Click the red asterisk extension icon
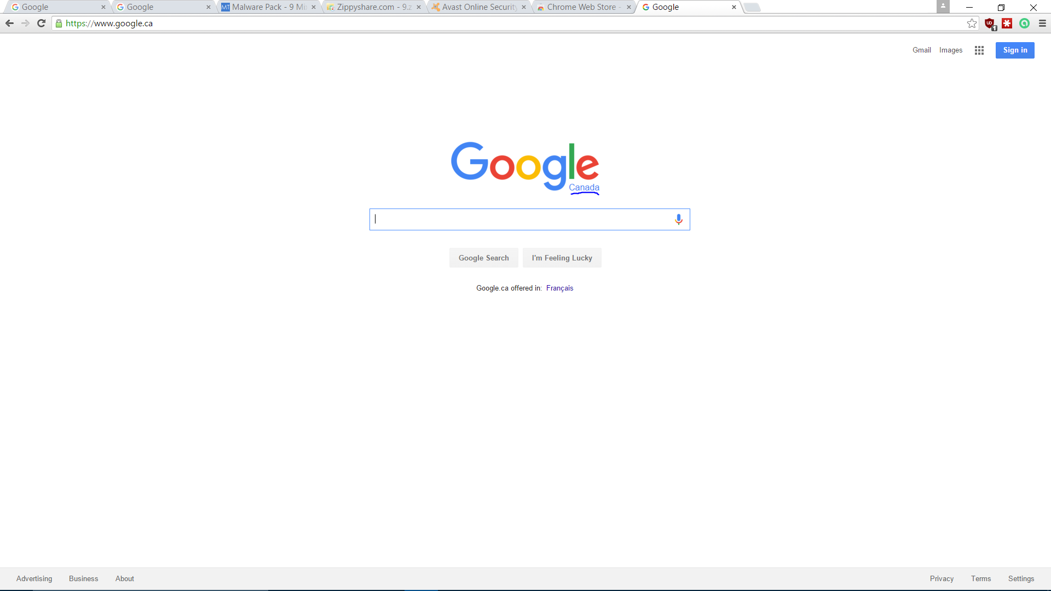The height and width of the screenshot is (591, 1051). pos(1007,23)
